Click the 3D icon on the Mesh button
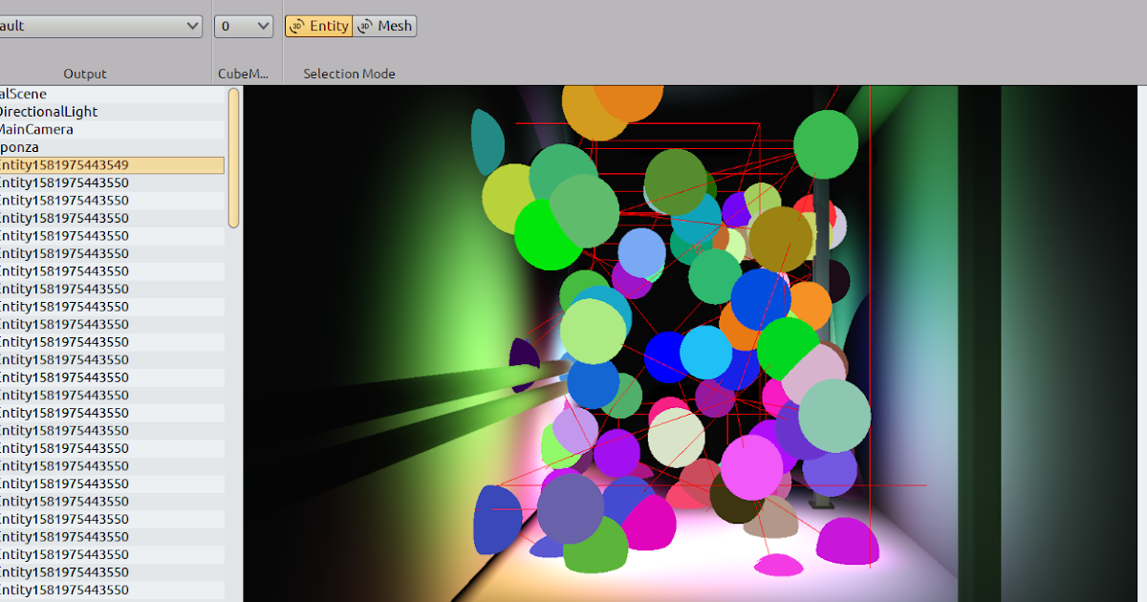Screen dimensions: 1147x602 click(x=363, y=26)
